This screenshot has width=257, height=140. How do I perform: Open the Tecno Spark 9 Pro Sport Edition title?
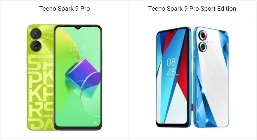(192, 9)
